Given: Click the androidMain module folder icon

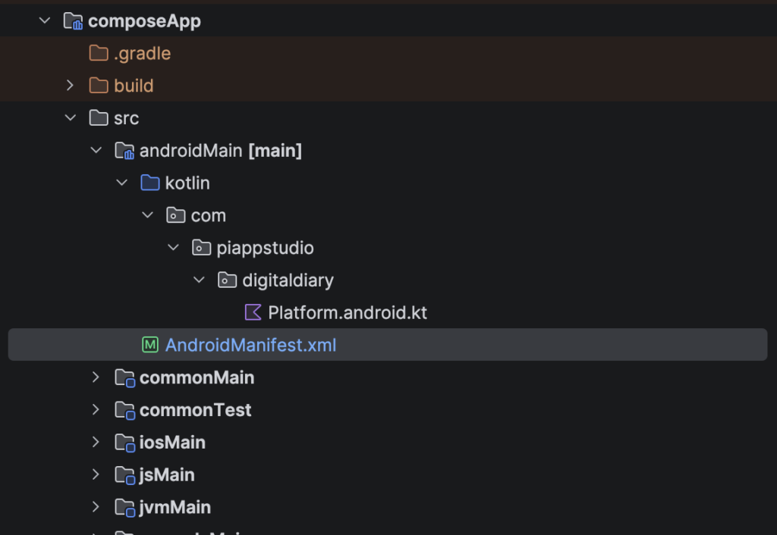Looking at the screenshot, I should 124,151.
